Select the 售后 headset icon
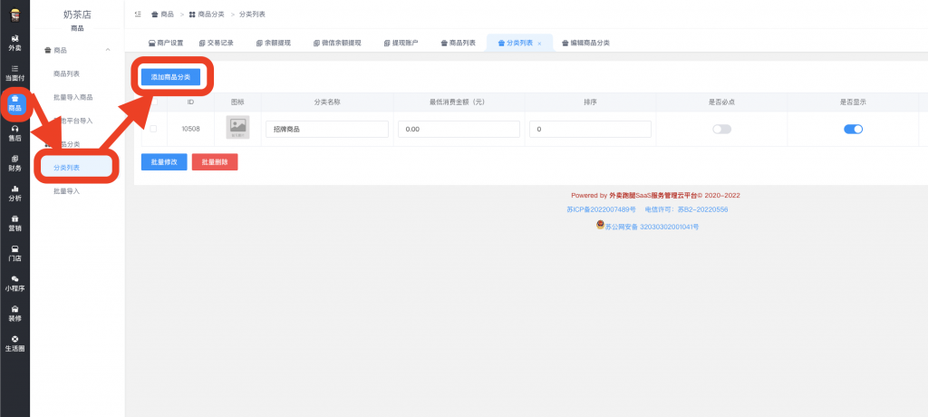This screenshot has width=928, height=417. coord(14,133)
